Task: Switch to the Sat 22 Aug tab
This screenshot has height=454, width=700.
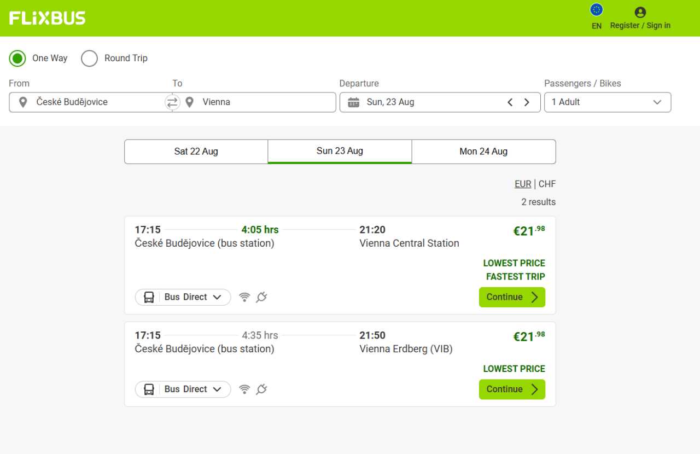Action: tap(196, 152)
